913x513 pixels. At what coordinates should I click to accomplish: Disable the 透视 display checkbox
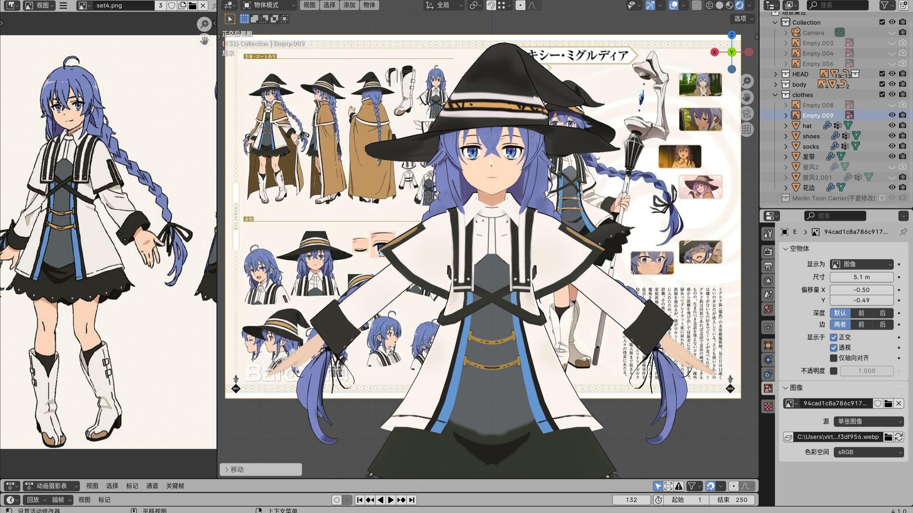(833, 347)
